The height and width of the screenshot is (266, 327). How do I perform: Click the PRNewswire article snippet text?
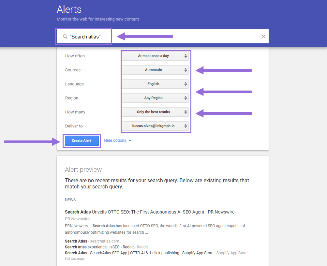(x=155, y=229)
